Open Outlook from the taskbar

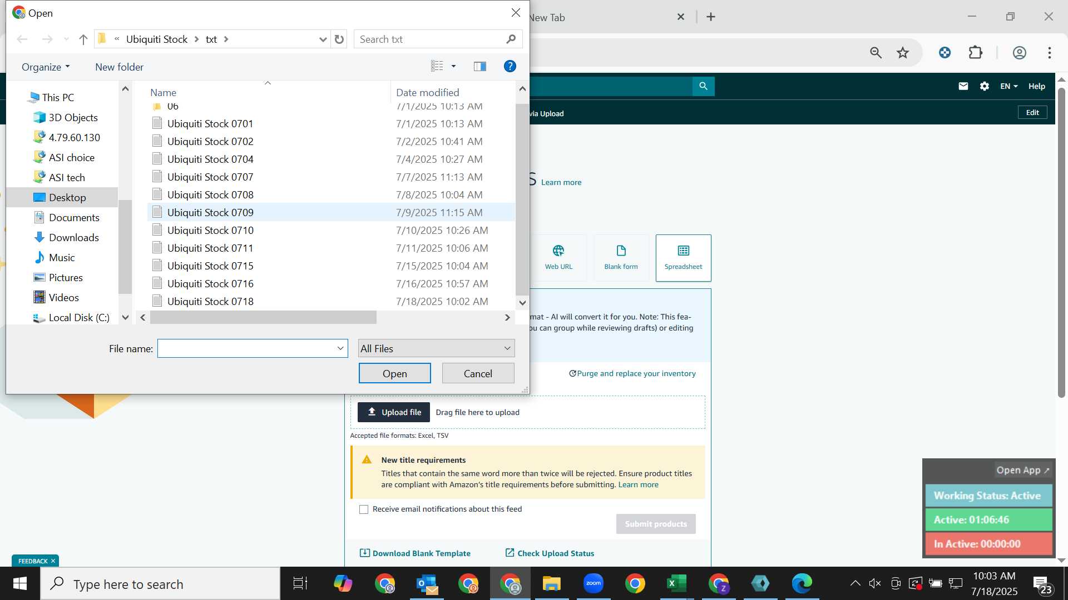427,583
